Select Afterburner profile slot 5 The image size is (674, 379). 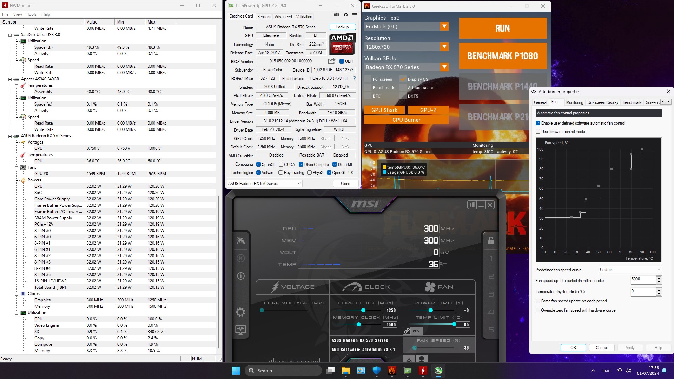pos(491,330)
